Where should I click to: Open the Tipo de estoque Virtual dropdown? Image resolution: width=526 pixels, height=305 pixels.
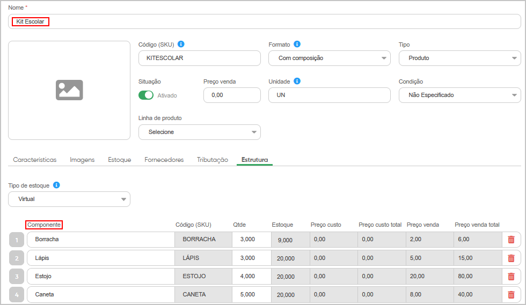point(69,199)
